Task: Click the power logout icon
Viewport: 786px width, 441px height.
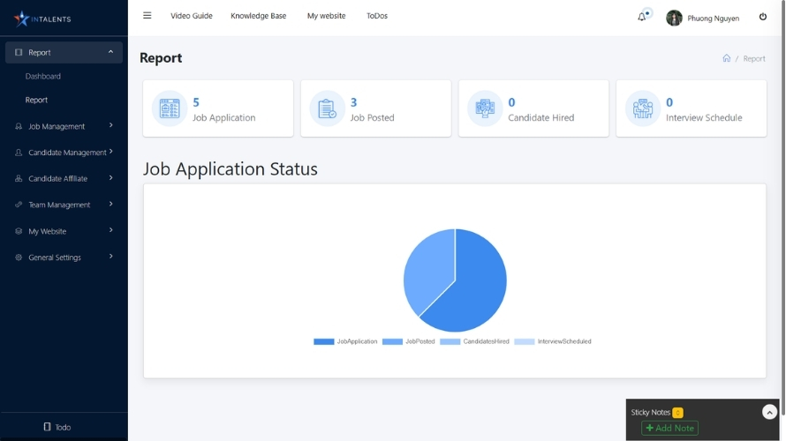Action: (763, 17)
